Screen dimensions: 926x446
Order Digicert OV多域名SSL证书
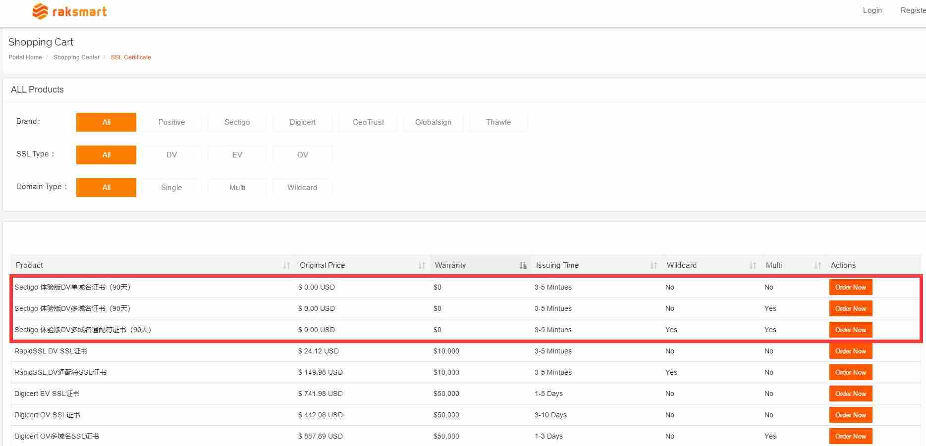point(851,436)
